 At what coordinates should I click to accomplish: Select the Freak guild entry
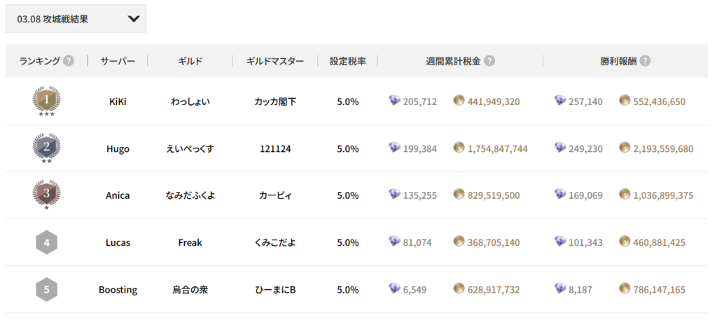[190, 242]
